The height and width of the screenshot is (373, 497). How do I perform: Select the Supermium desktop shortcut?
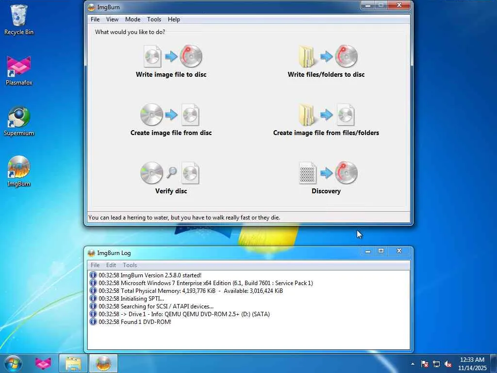pyautogui.click(x=19, y=121)
